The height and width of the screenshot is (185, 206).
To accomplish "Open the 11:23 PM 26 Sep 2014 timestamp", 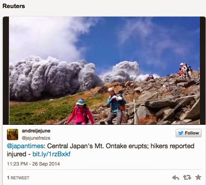I will coord(33,164).
